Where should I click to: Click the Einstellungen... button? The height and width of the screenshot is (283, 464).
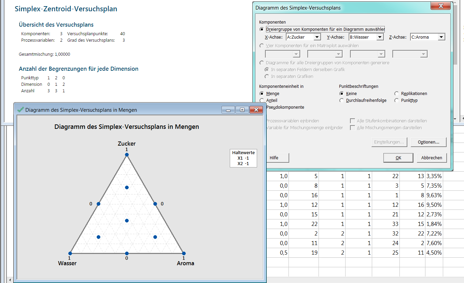click(x=389, y=142)
